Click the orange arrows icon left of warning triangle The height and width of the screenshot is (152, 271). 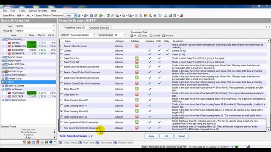146,16
